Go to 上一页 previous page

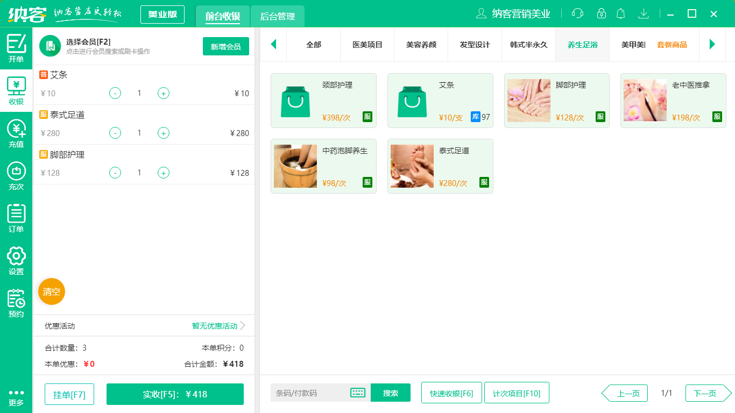pyautogui.click(x=624, y=393)
